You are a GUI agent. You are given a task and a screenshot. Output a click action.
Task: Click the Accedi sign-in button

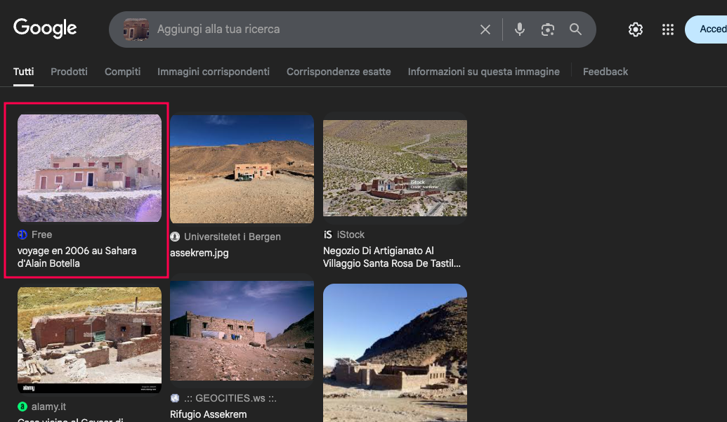point(709,29)
